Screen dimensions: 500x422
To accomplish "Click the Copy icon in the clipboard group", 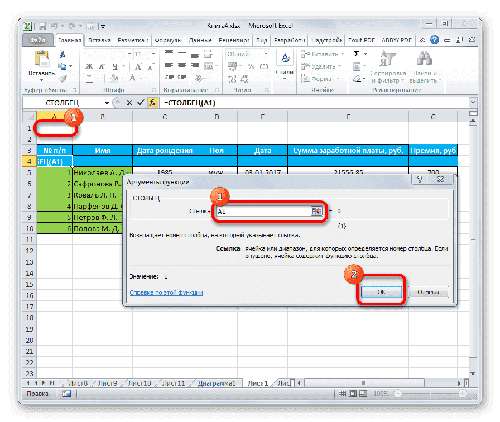I will click(61, 65).
